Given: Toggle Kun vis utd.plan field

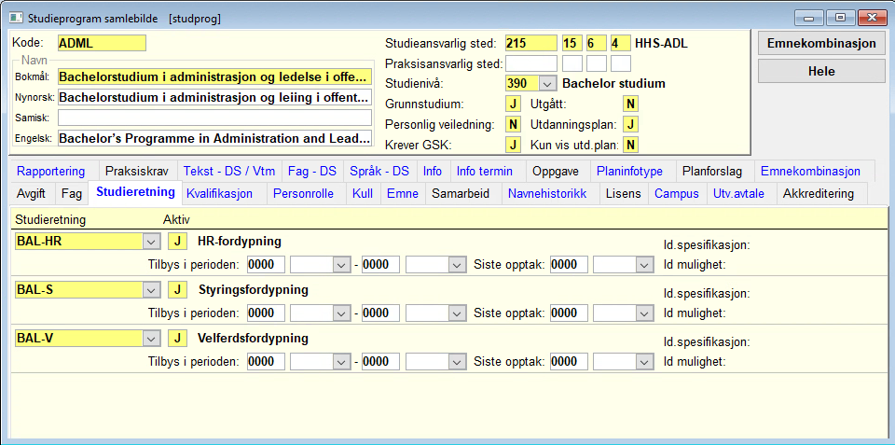Looking at the screenshot, I should (630, 145).
